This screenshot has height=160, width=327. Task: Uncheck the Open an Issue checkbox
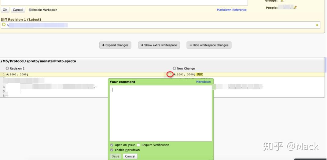coord(112,145)
